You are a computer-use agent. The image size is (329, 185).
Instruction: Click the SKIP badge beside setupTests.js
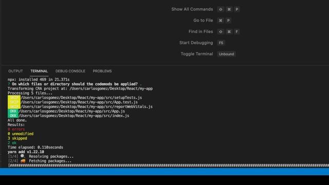coord(14,98)
